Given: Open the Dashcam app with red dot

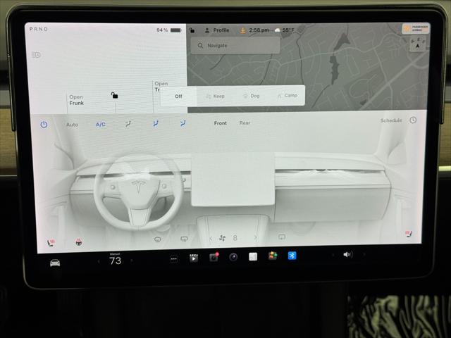Looking at the screenshot, I should point(214,256).
